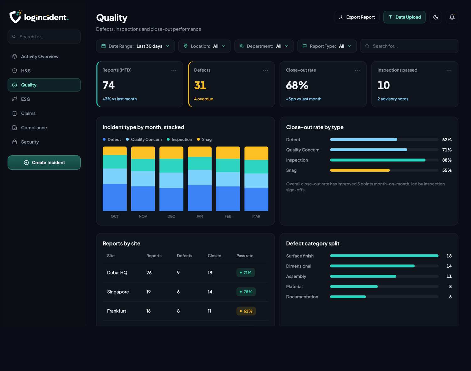Click the Claims clipboard icon

(x=14, y=114)
